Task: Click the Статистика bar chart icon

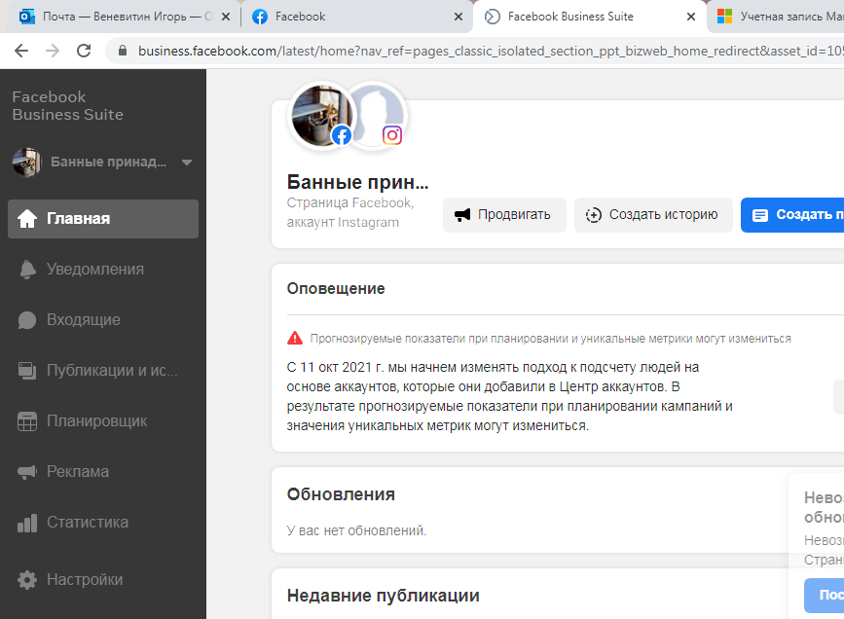Action: (27, 522)
